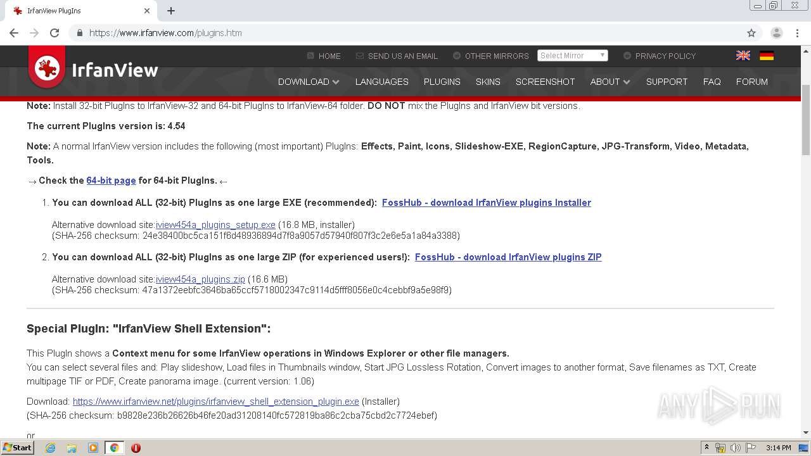Click SEND US AN EMAIL link
The image size is (811, 456).
point(397,56)
